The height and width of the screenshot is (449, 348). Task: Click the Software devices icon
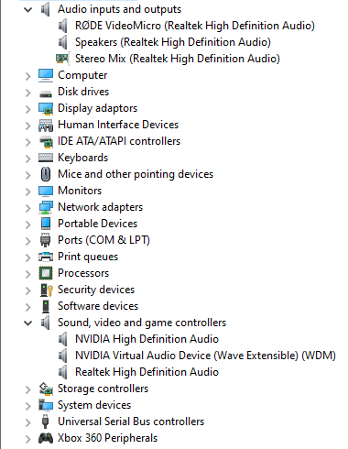tap(46, 306)
